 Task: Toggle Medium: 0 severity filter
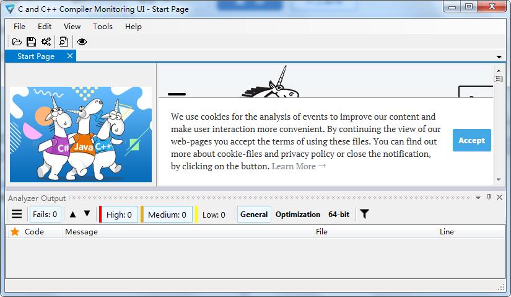coord(167,215)
